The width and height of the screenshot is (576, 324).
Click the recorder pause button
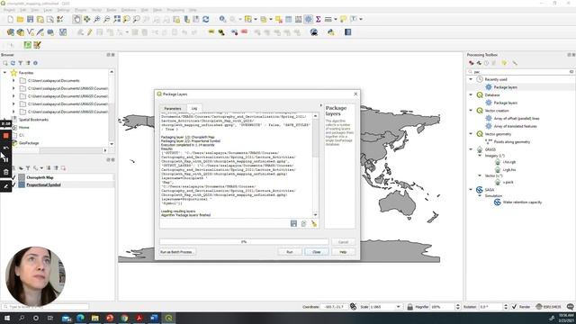click(5, 159)
